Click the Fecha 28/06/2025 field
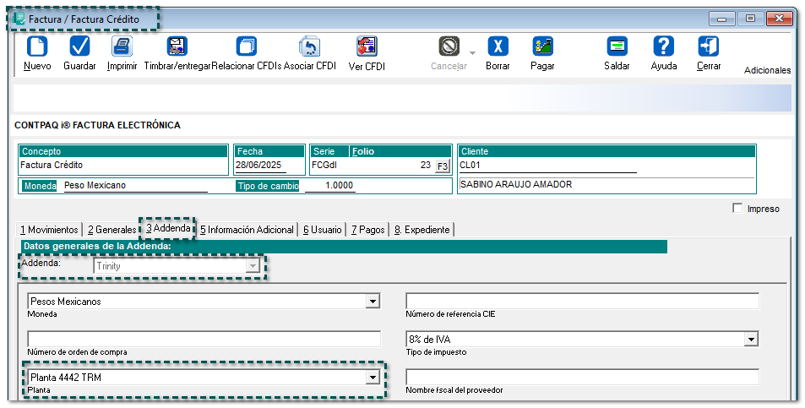Image resolution: width=805 pixels, height=408 pixels. [x=261, y=166]
